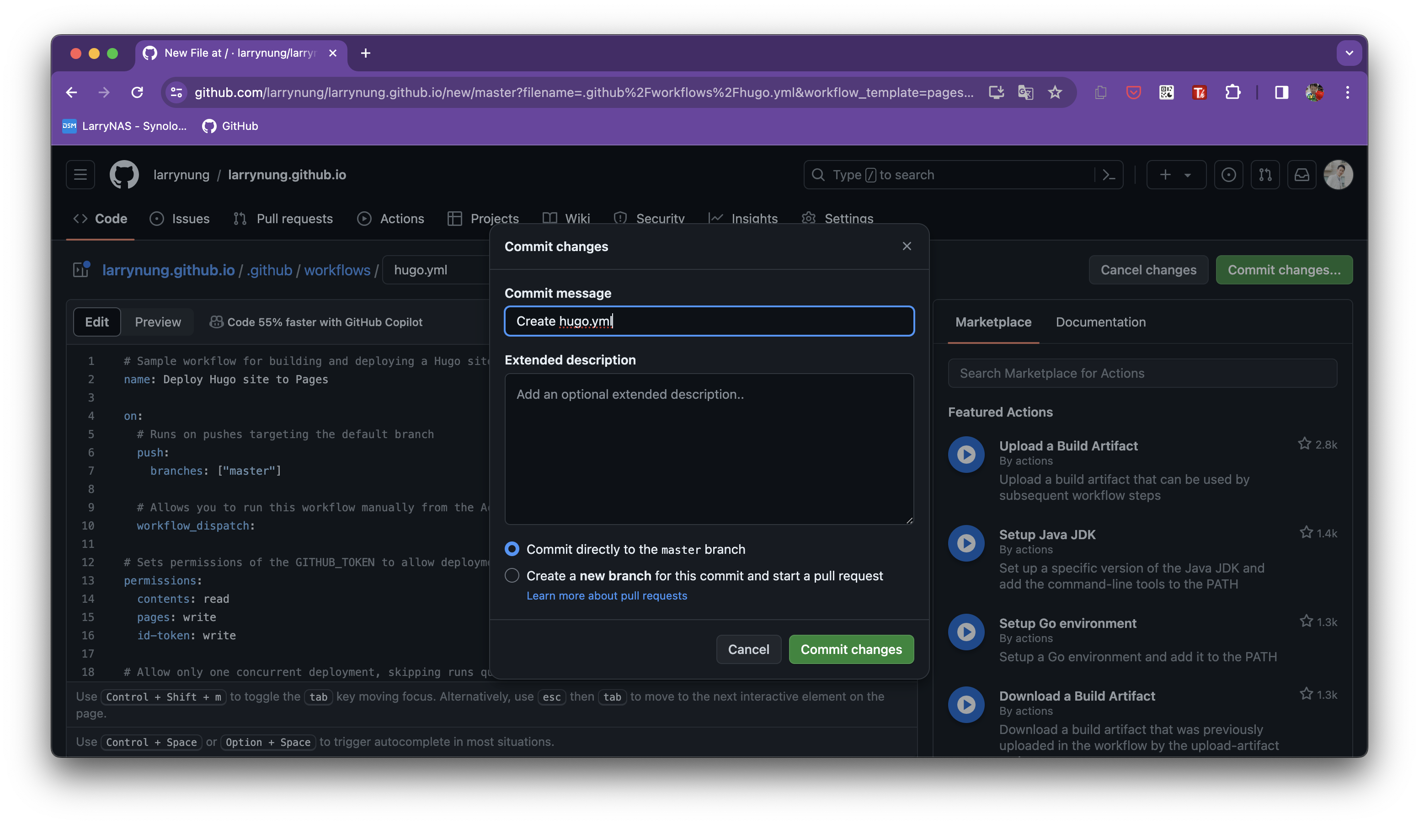Viewport: 1419px width, 825px height.
Task: Open the Actions repository tab
Action: [390, 219]
